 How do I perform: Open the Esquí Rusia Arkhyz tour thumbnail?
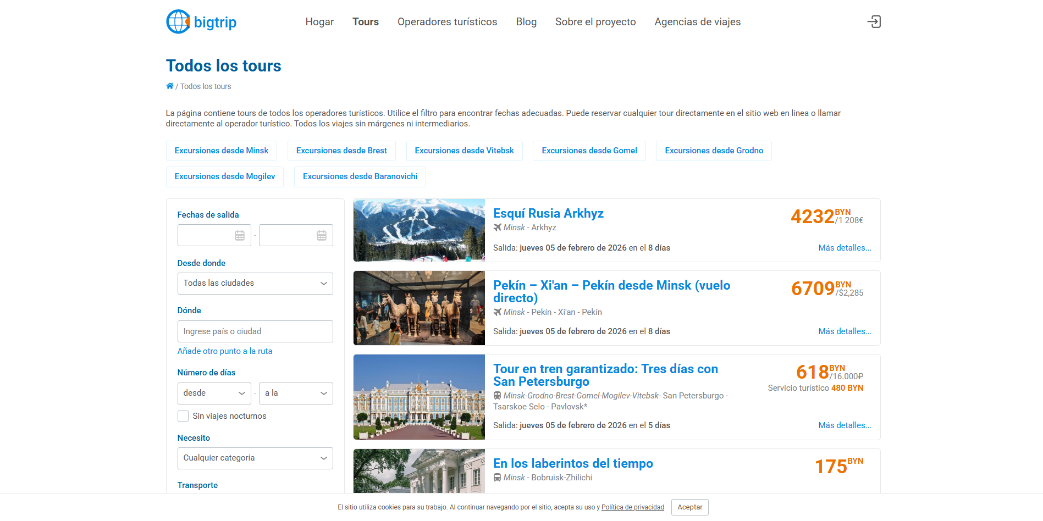419,230
